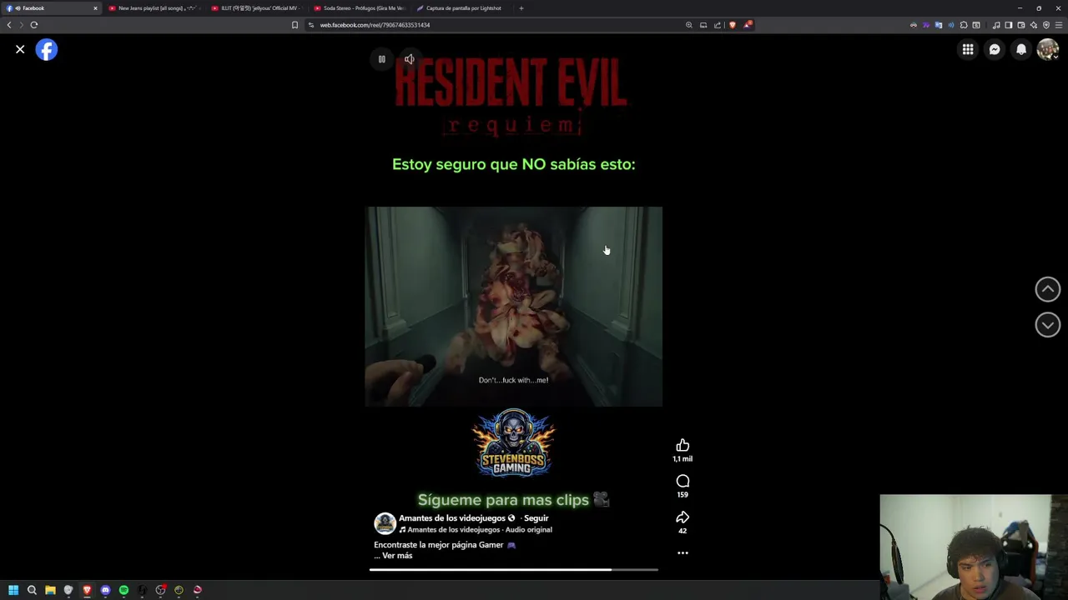The image size is (1068, 600).
Task: Open Brave Shields lion icon
Action: coord(733,25)
